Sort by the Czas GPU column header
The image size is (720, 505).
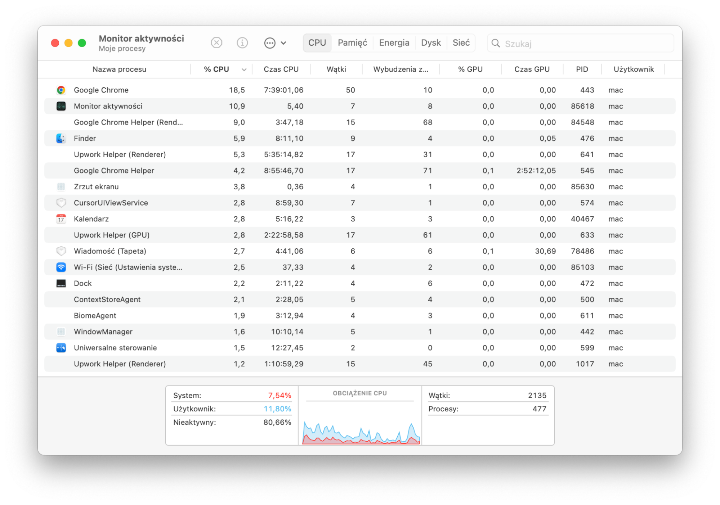tap(532, 69)
